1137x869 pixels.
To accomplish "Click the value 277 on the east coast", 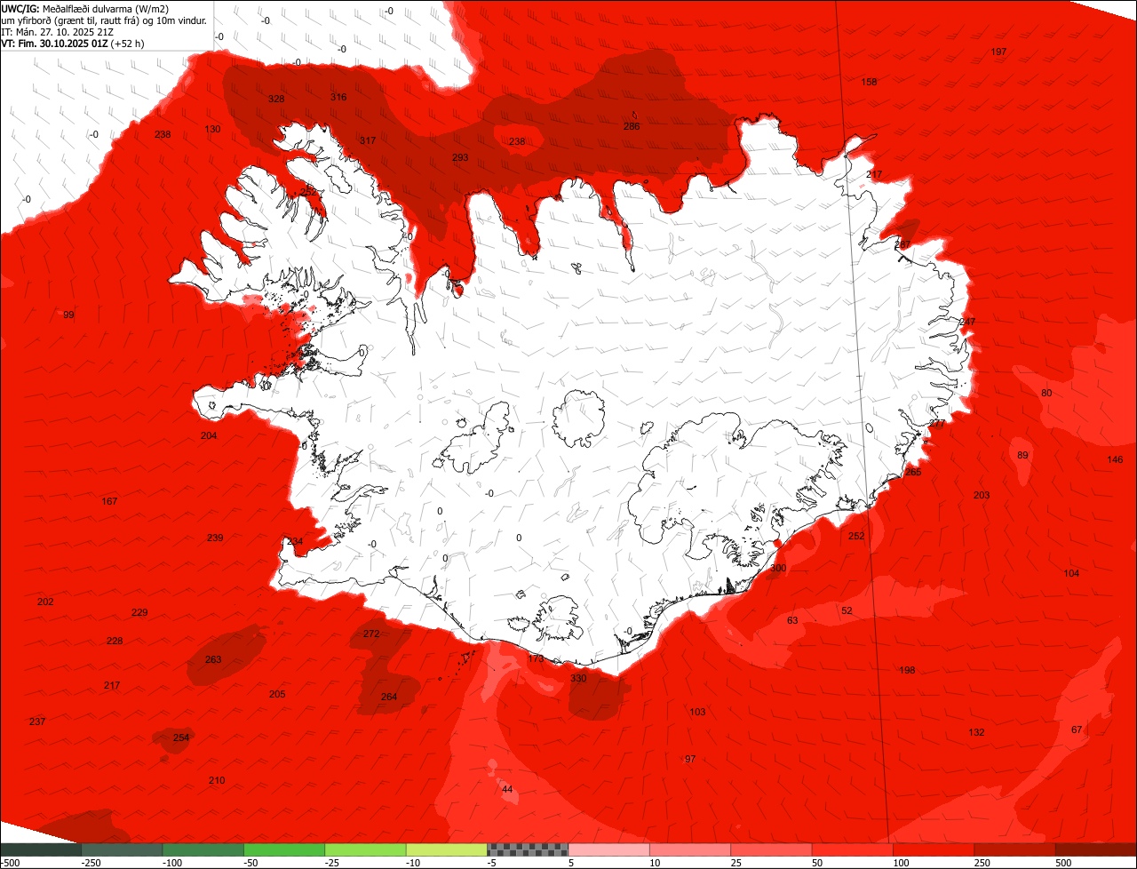I will (x=937, y=423).
